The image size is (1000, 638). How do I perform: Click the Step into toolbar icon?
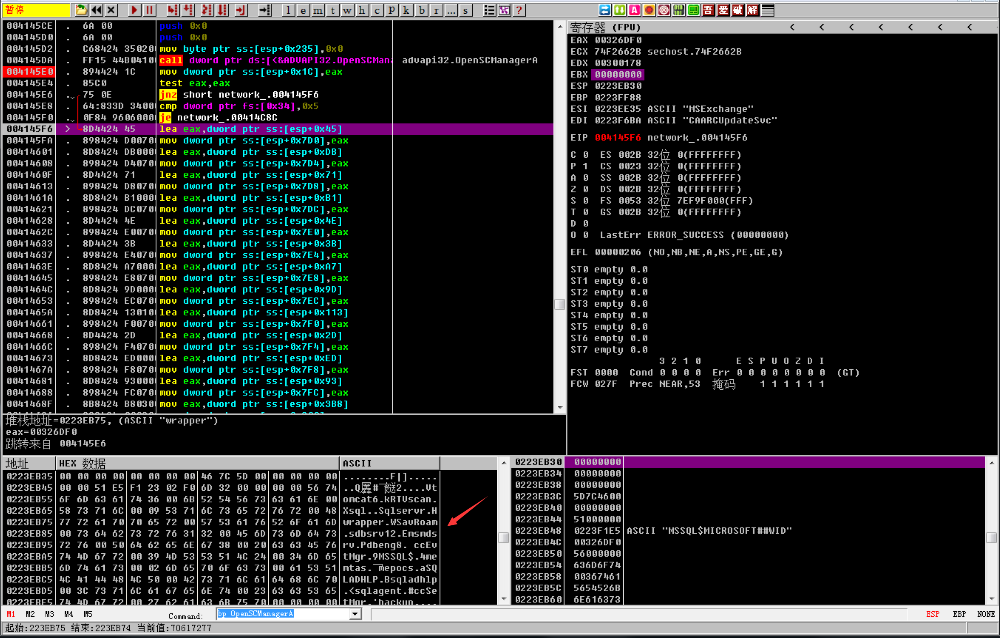point(172,10)
